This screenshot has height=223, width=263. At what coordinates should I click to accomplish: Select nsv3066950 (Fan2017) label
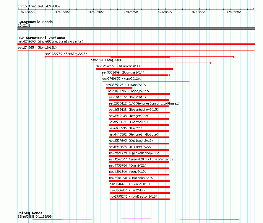pos(127,190)
